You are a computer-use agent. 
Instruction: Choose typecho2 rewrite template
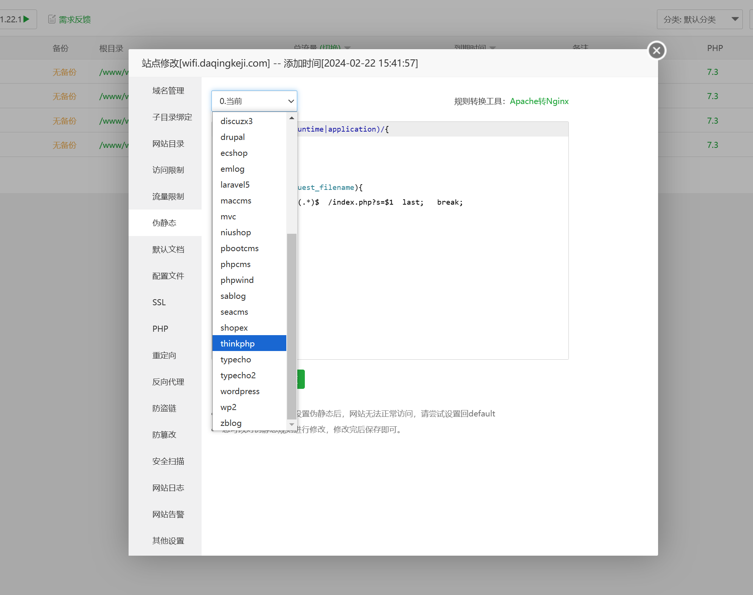(249, 375)
